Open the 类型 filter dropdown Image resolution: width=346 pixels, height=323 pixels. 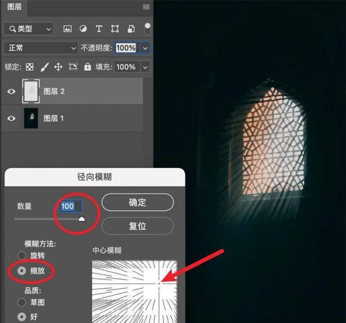(x=29, y=29)
